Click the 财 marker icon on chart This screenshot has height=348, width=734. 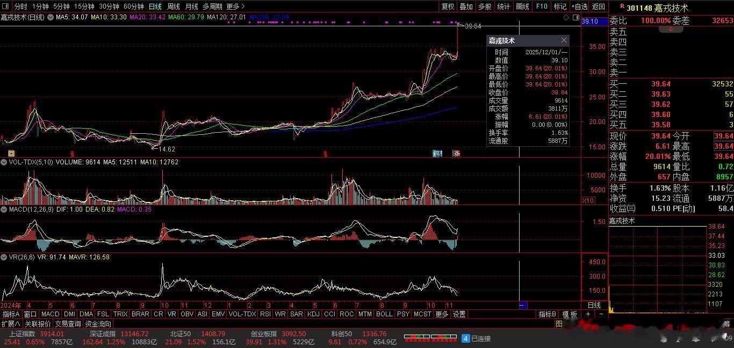click(x=437, y=154)
